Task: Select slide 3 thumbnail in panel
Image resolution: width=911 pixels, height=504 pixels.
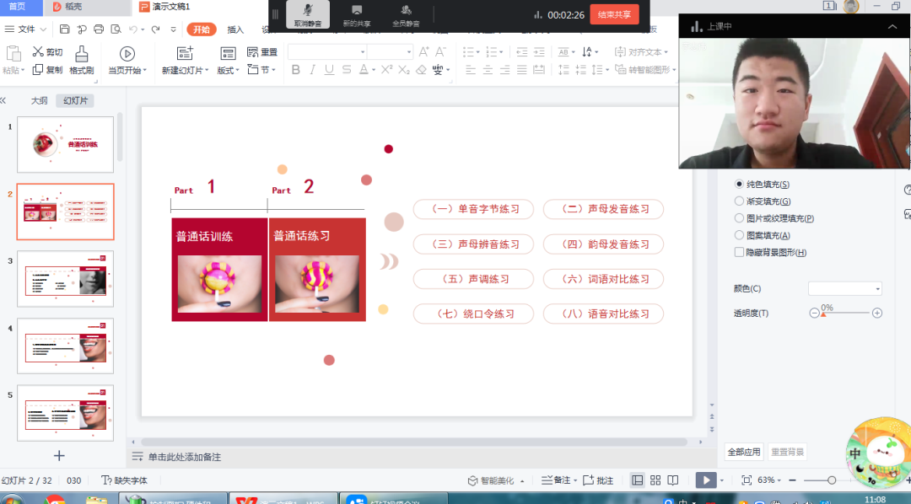Action: pos(65,279)
